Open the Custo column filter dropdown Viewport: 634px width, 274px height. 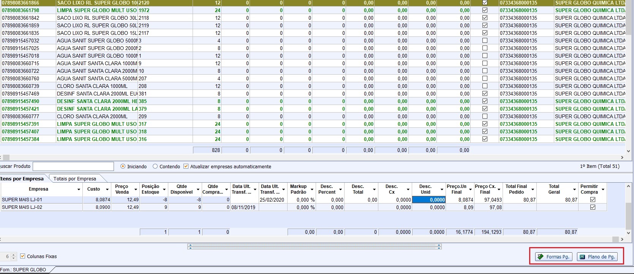(x=107, y=189)
